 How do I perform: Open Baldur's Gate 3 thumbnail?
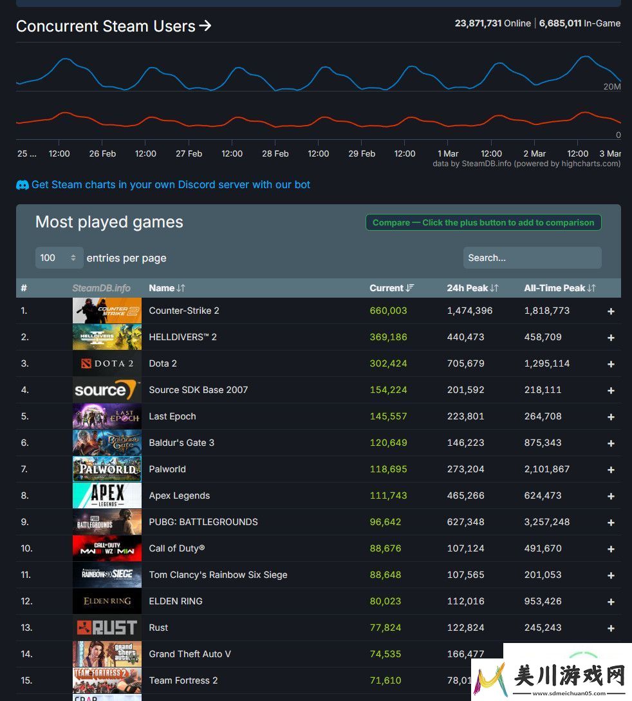pyautogui.click(x=107, y=442)
